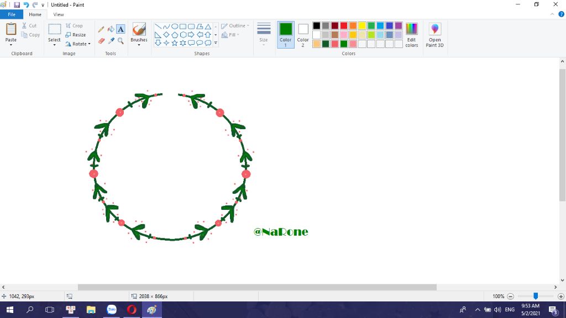Select the Fill with color bucket tool
The image size is (566, 318).
[111, 29]
